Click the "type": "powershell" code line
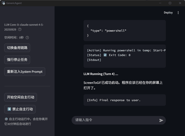Screen dimensions: 185x136 pyautogui.click(x=108, y=31)
